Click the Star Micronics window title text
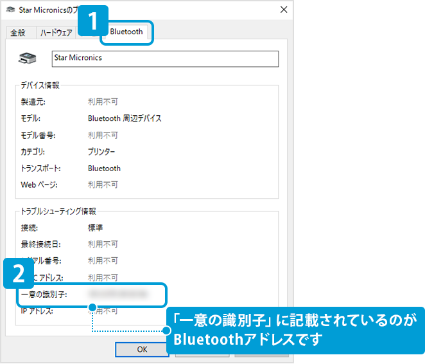Screen dimensions: 425x364 48,10
